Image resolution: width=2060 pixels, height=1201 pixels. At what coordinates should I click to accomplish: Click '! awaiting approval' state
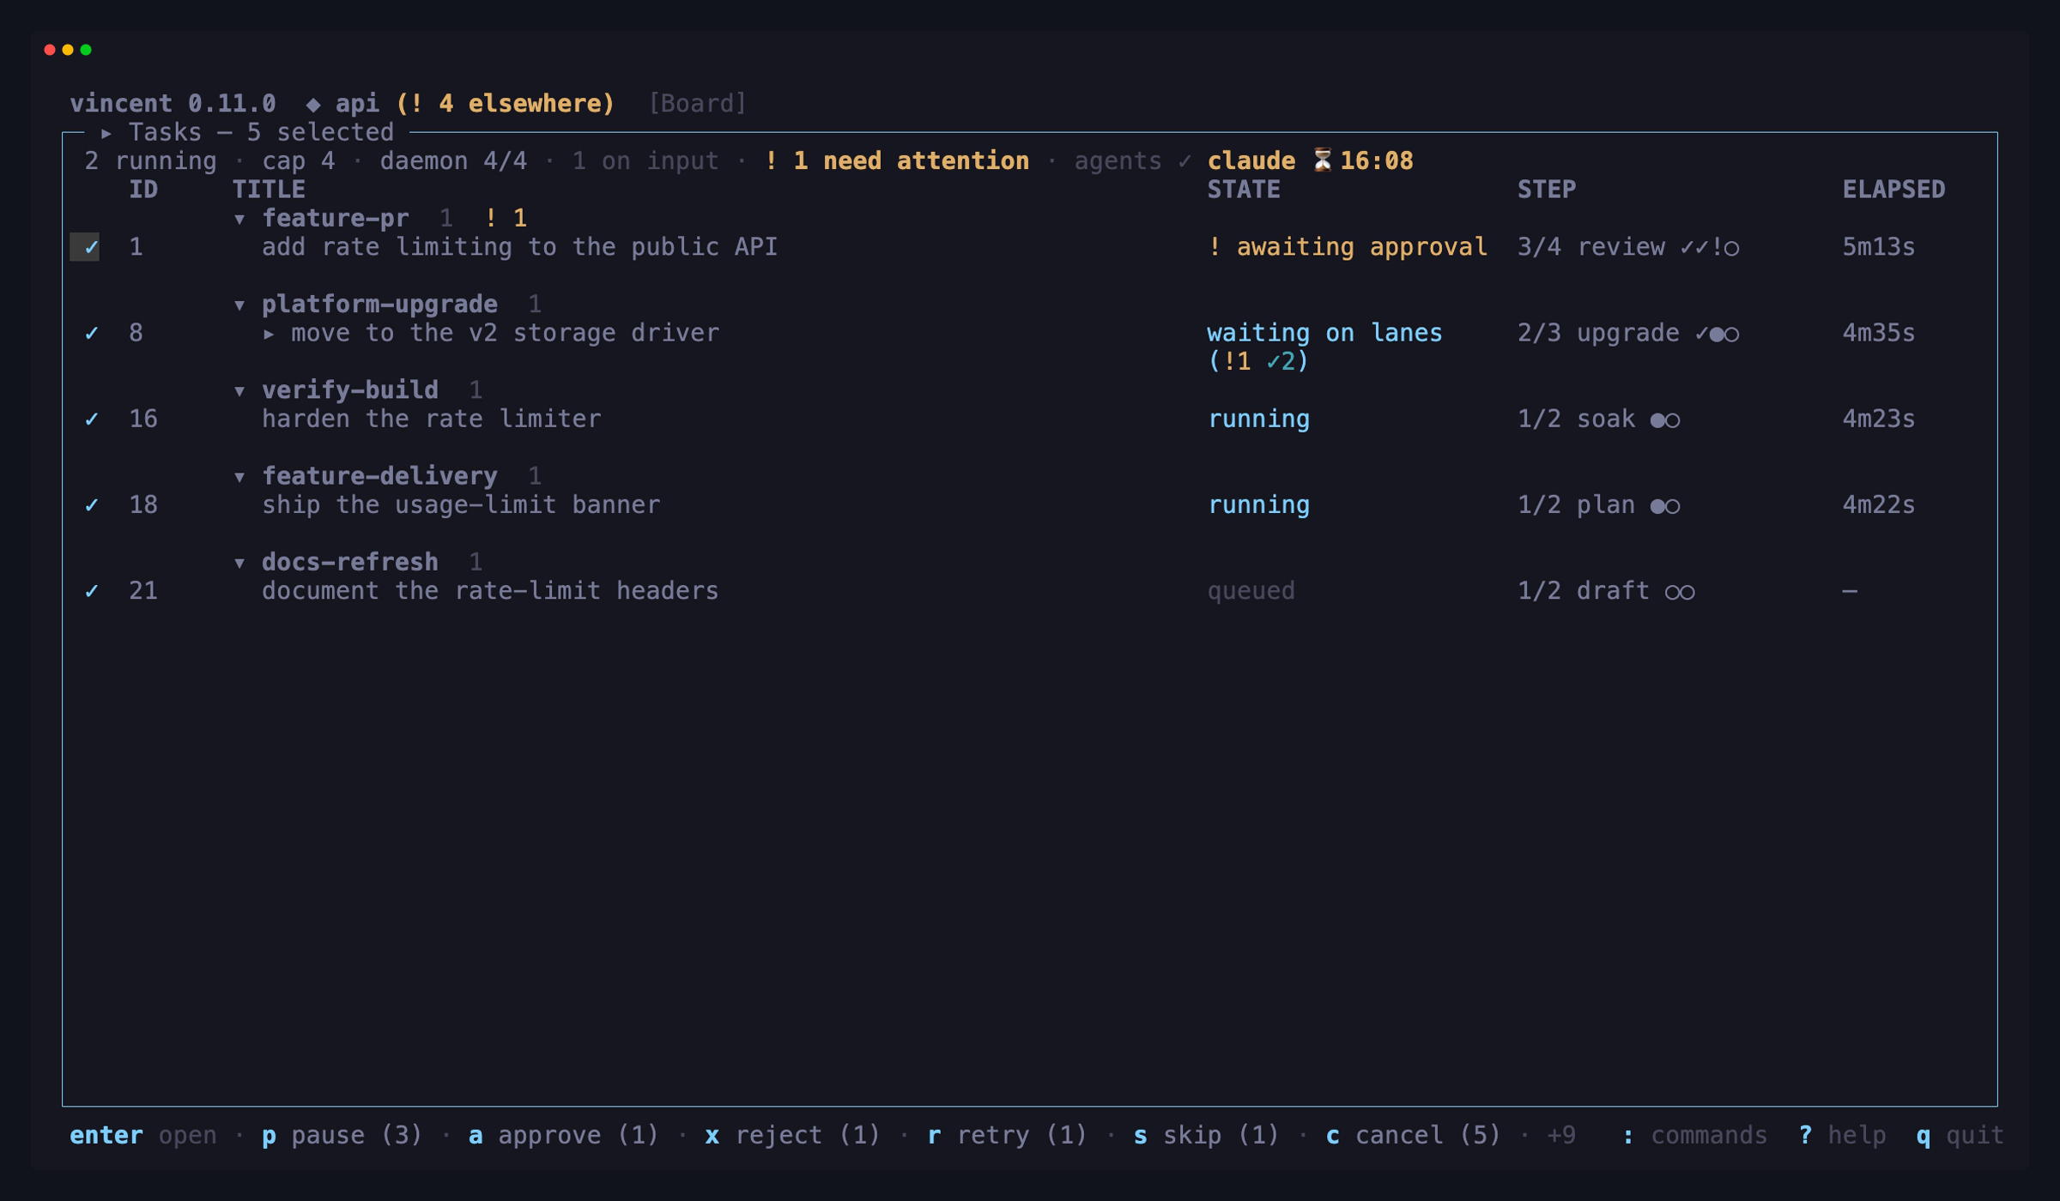tap(1348, 248)
